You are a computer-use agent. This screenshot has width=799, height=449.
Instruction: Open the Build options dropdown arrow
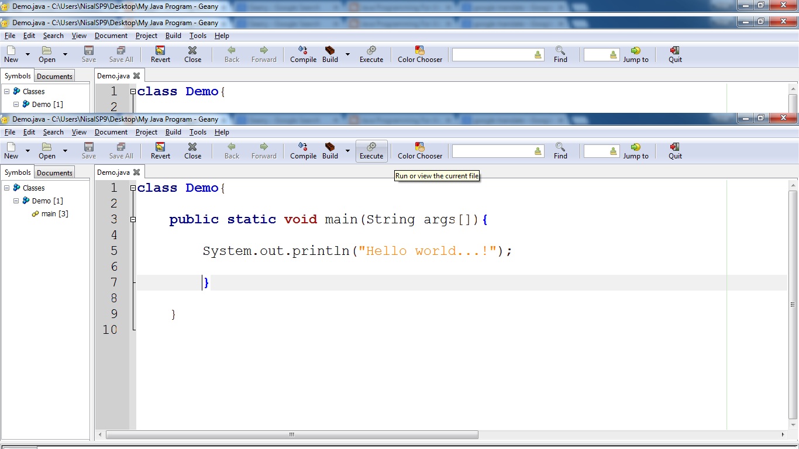347,151
